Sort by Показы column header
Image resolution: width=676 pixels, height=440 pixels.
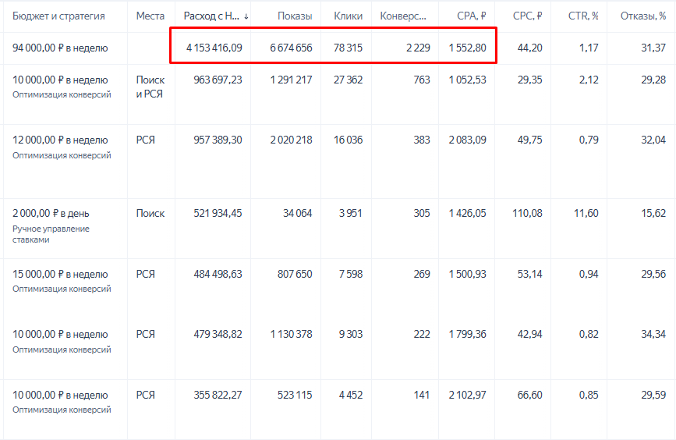pyautogui.click(x=295, y=16)
